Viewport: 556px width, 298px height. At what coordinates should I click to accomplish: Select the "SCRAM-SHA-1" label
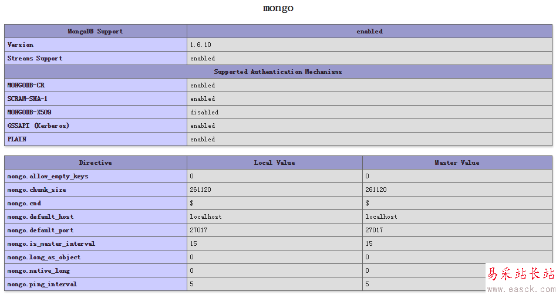[28, 99]
